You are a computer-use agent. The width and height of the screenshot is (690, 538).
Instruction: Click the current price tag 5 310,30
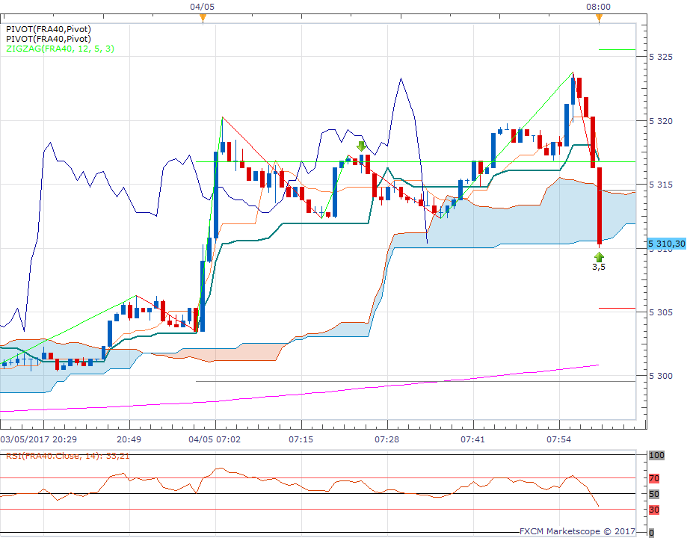(667, 244)
